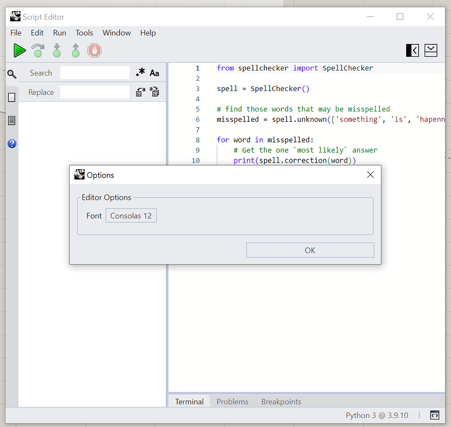Toggle case-sensitive search with the Aa icon
The image size is (451, 427).
click(154, 72)
